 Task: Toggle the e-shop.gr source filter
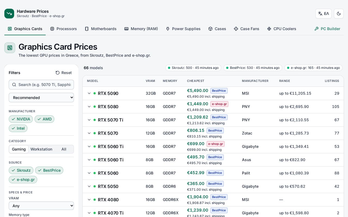23,180
